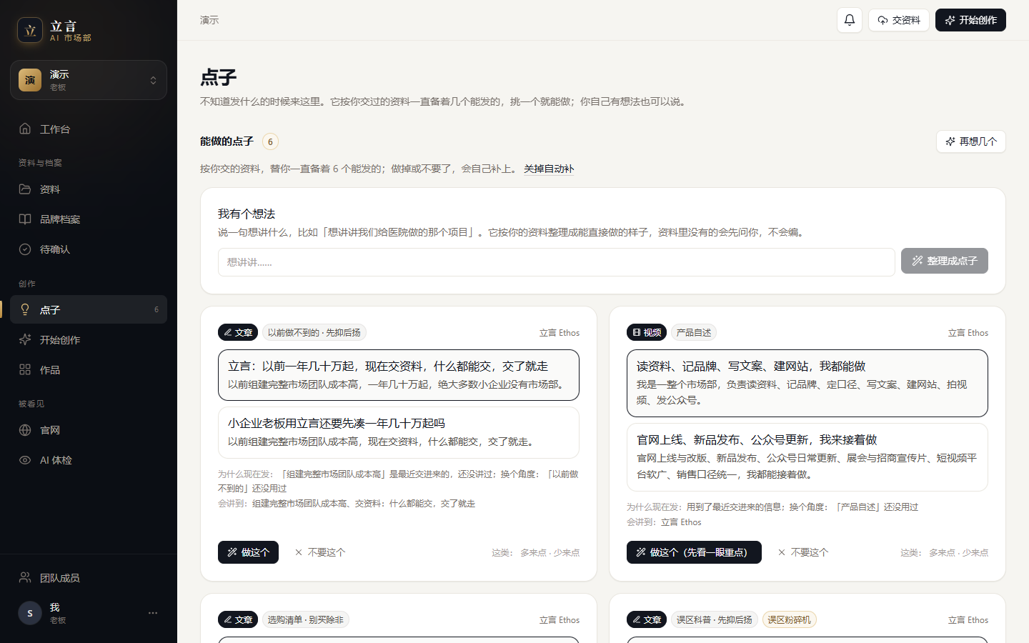
Task: Open 待确认 in sidebar
Action: (x=89, y=249)
